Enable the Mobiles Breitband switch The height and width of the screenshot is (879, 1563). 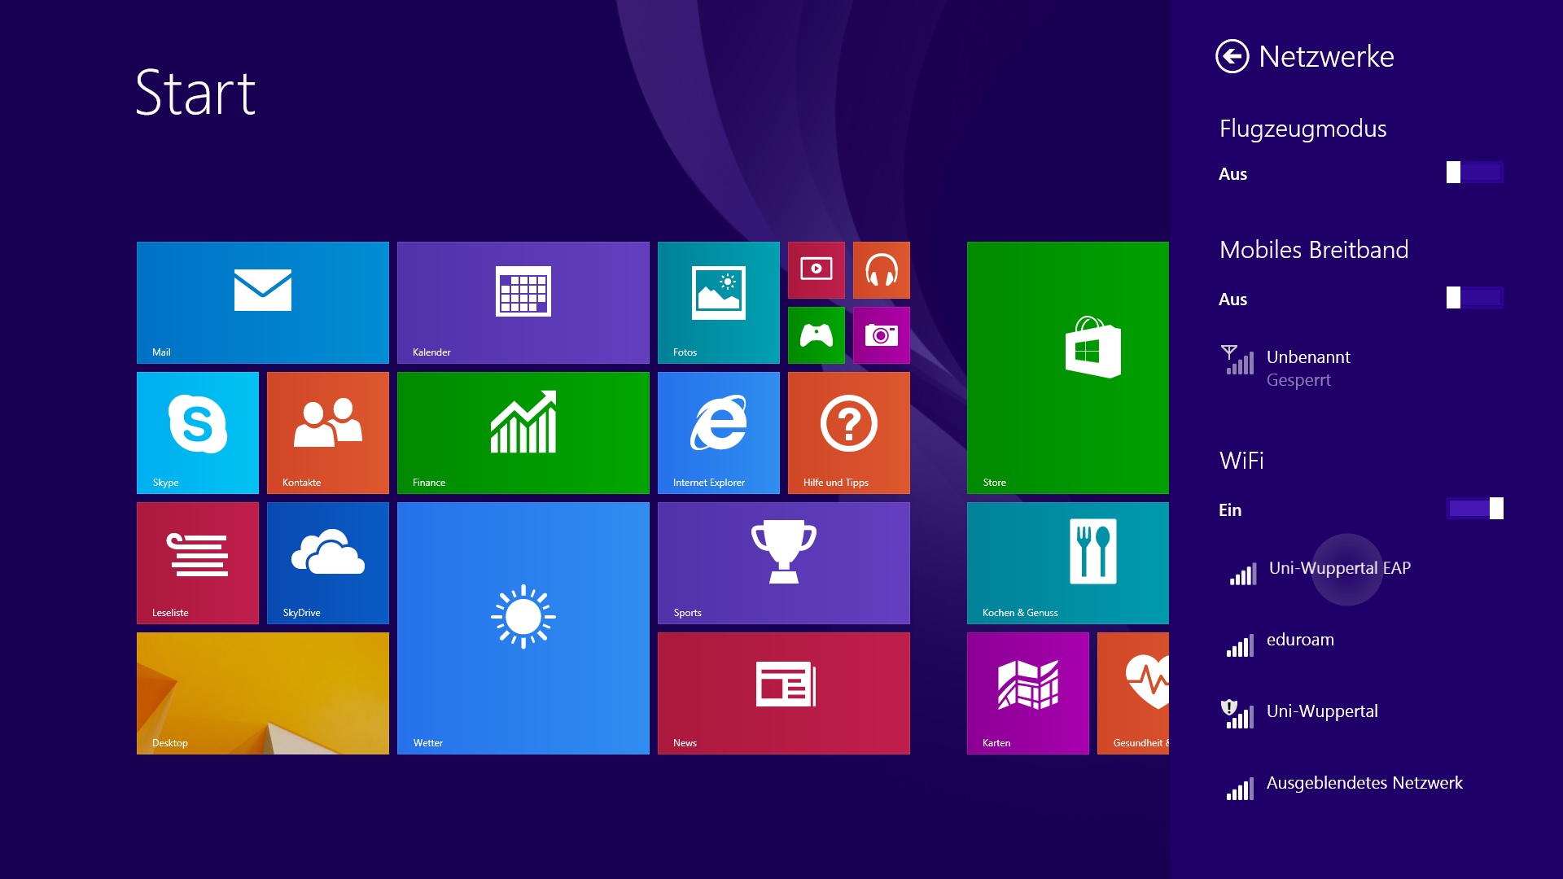[x=1474, y=298]
